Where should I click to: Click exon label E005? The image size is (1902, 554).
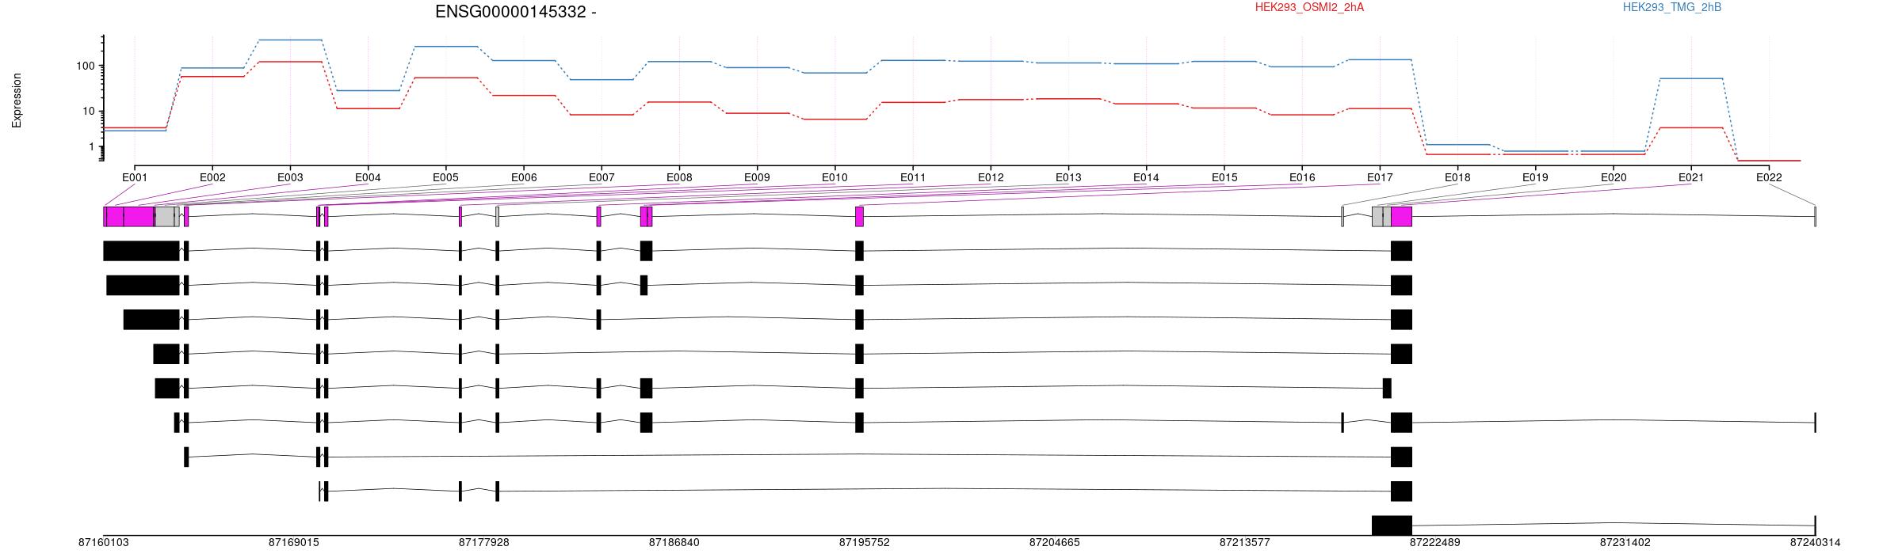click(445, 177)
